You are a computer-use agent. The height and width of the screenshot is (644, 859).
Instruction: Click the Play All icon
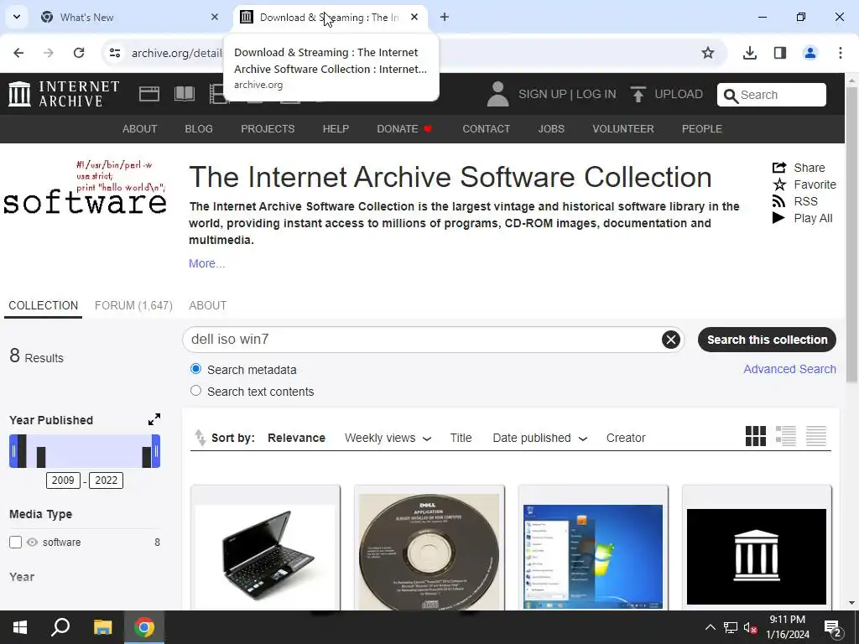778,218
